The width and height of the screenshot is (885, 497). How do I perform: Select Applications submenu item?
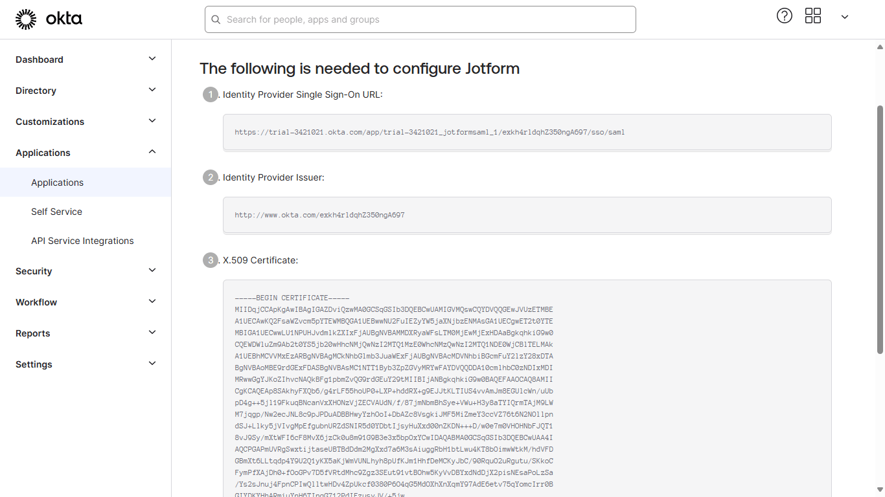coord(58,182)
